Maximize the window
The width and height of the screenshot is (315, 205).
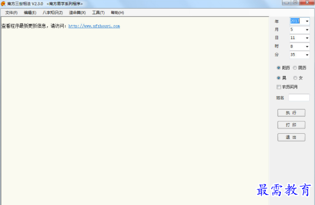[x=295, y=2]
